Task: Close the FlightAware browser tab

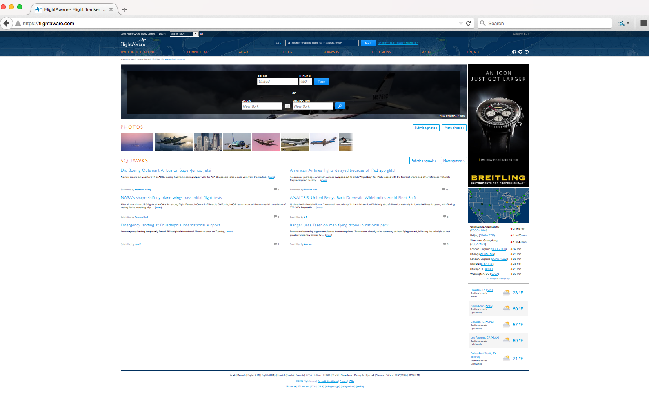Action: pyautogui.click(x=111, y=9)
